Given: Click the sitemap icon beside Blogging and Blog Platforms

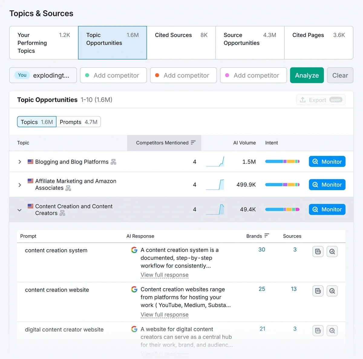Looking at the screenshot, I should tap(113, 162).
